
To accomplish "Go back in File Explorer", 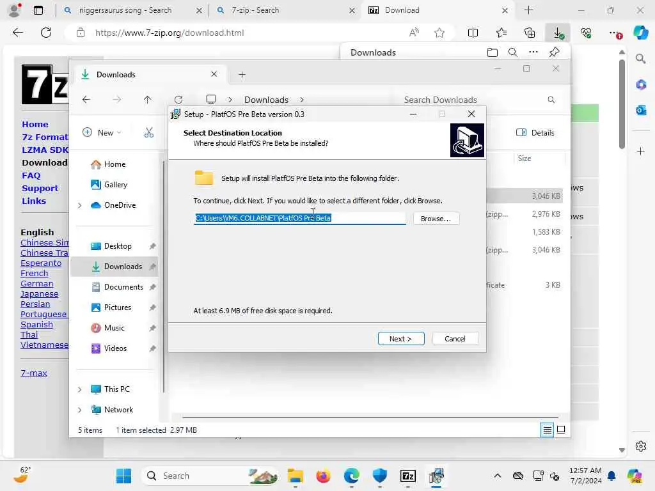I will [86, 99].
